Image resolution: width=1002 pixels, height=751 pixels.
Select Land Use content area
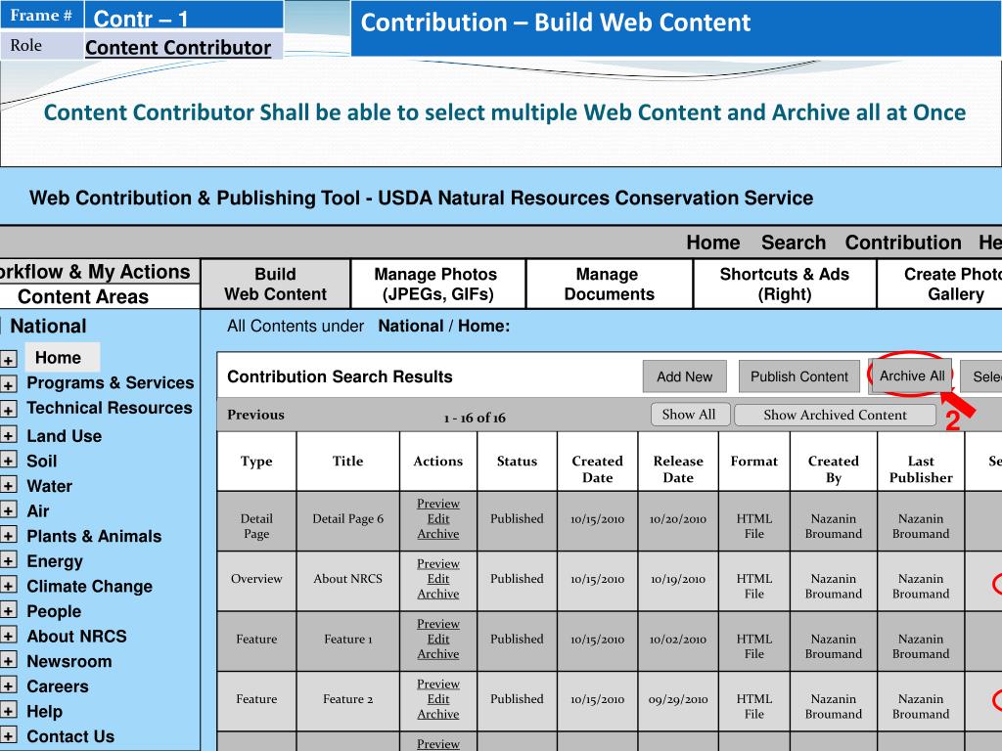coord(64,435)
